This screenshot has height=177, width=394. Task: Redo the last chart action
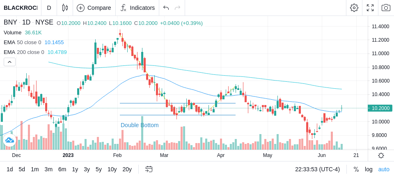178,8
